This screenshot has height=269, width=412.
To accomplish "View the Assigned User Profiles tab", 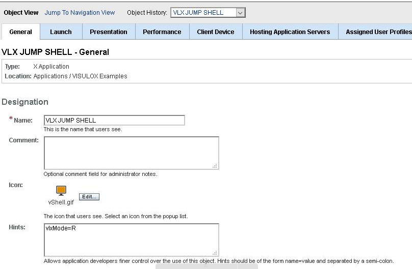I will coord(378,32).
